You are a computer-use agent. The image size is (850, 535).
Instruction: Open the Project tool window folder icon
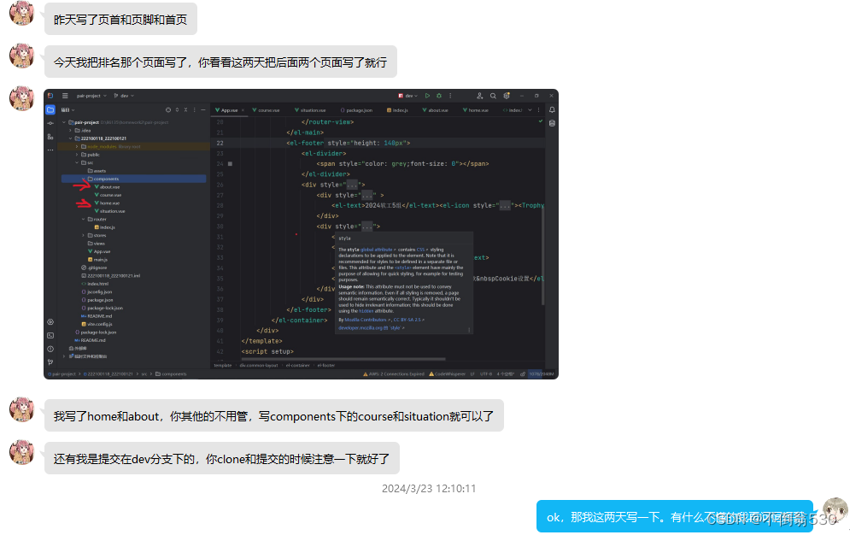(50, 109)
